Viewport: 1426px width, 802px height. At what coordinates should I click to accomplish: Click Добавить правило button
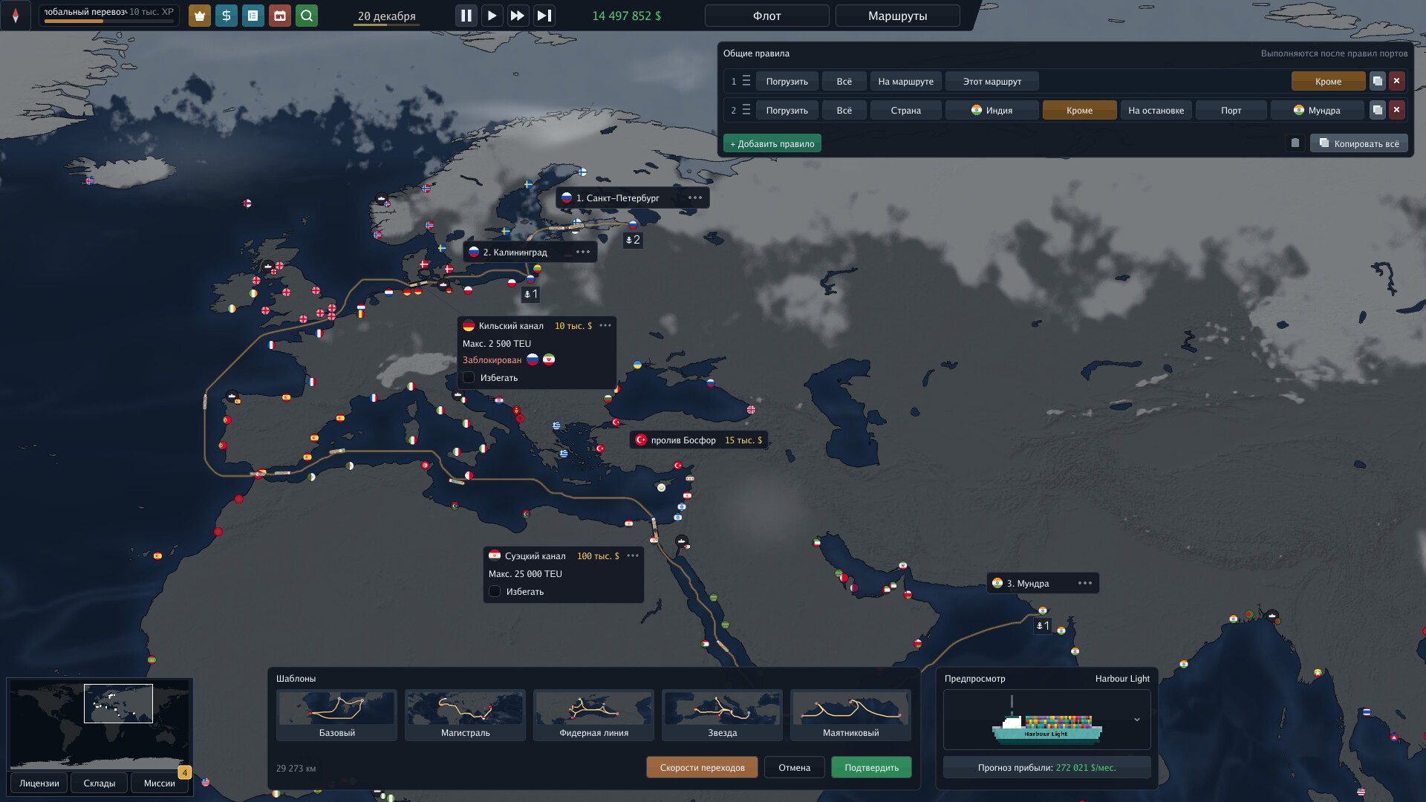coord(772,143)
